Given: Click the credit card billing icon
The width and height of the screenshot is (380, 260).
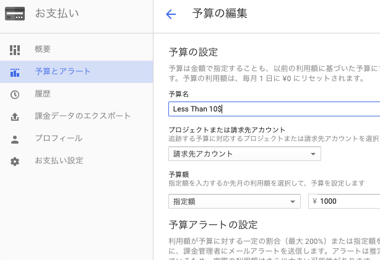Looking at the screenshot, I should [15, 14].
